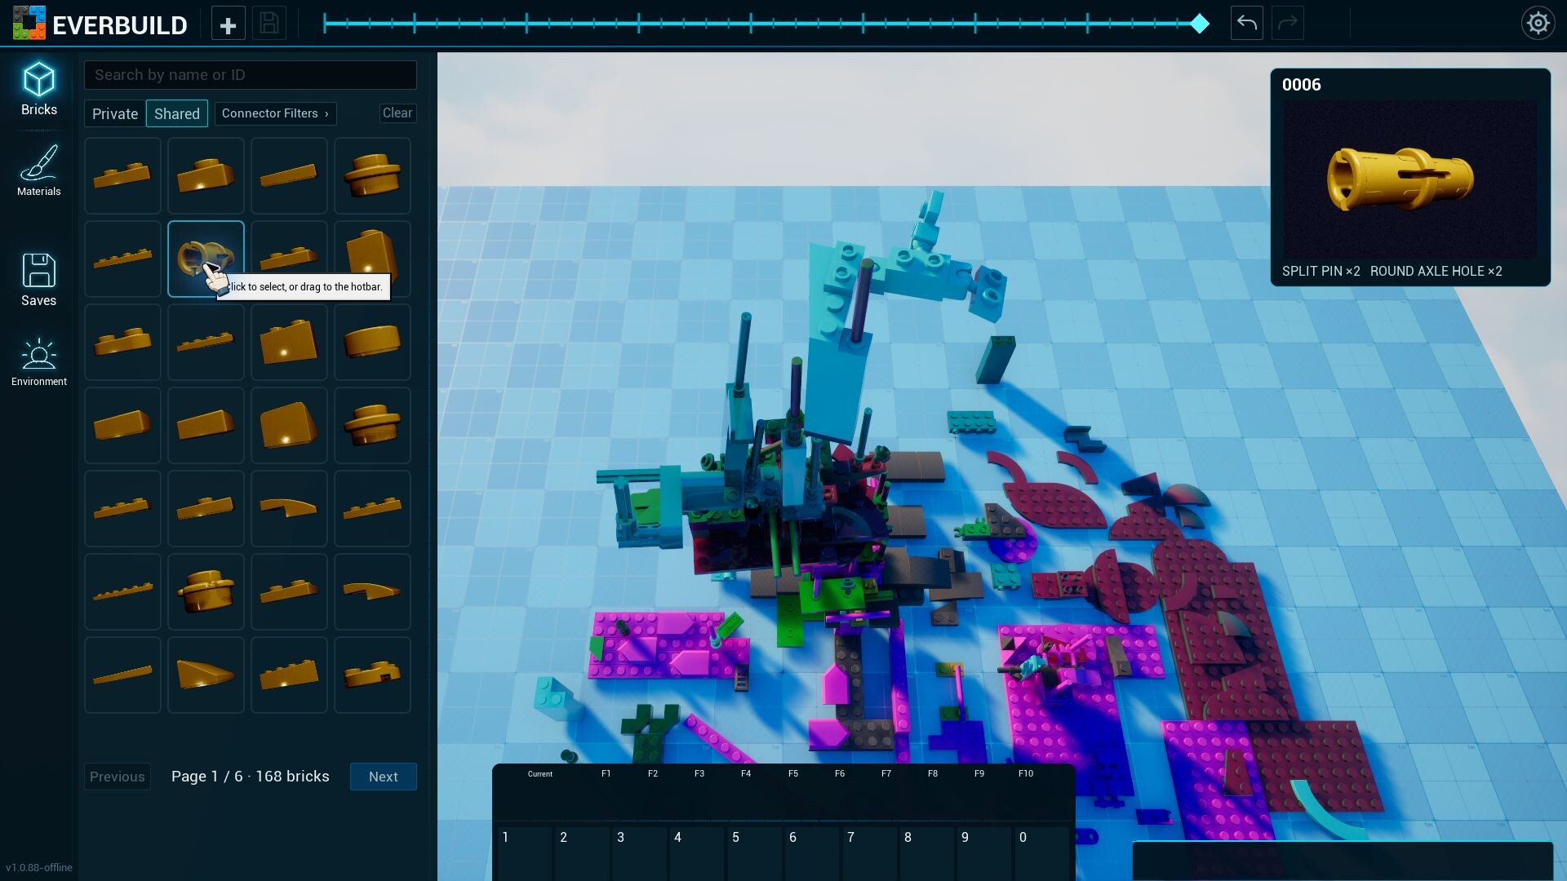Image resolution: width=1567 pixels, height=881 pixels.
Task: Open the Materials panel
Action: (x=38, y=170)
